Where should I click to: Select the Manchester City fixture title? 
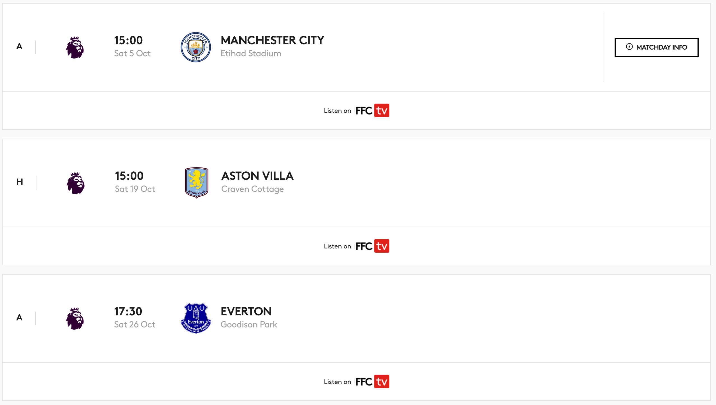tap(272, 40)
